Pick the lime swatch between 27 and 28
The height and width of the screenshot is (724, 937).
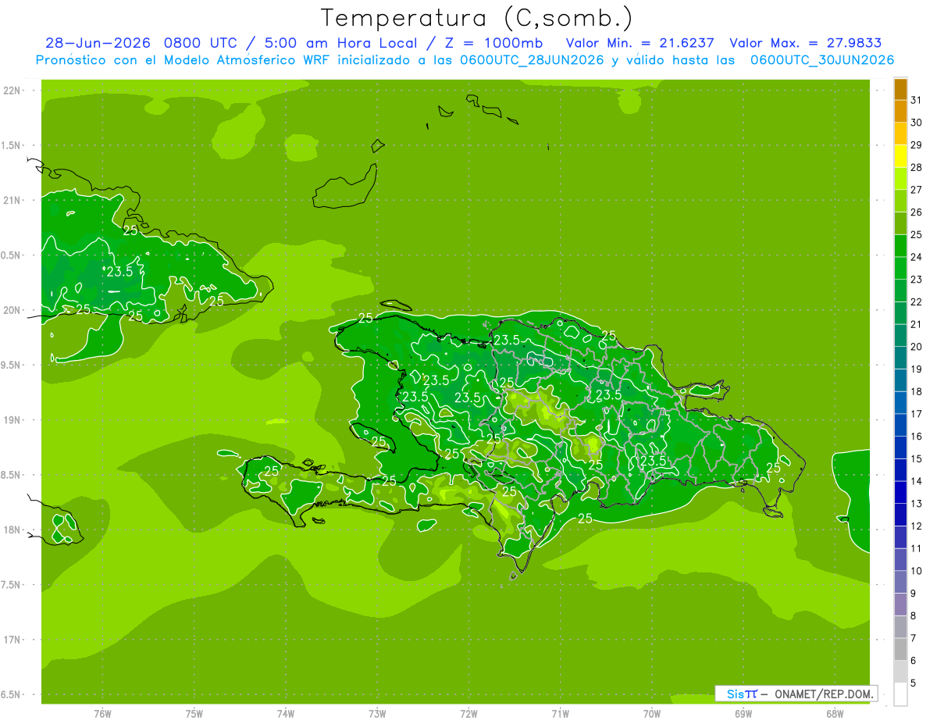point(900,178)
